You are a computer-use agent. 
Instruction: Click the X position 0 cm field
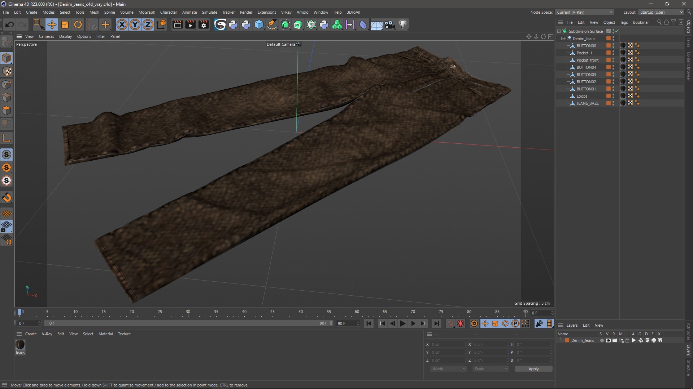tap(449, 344)
